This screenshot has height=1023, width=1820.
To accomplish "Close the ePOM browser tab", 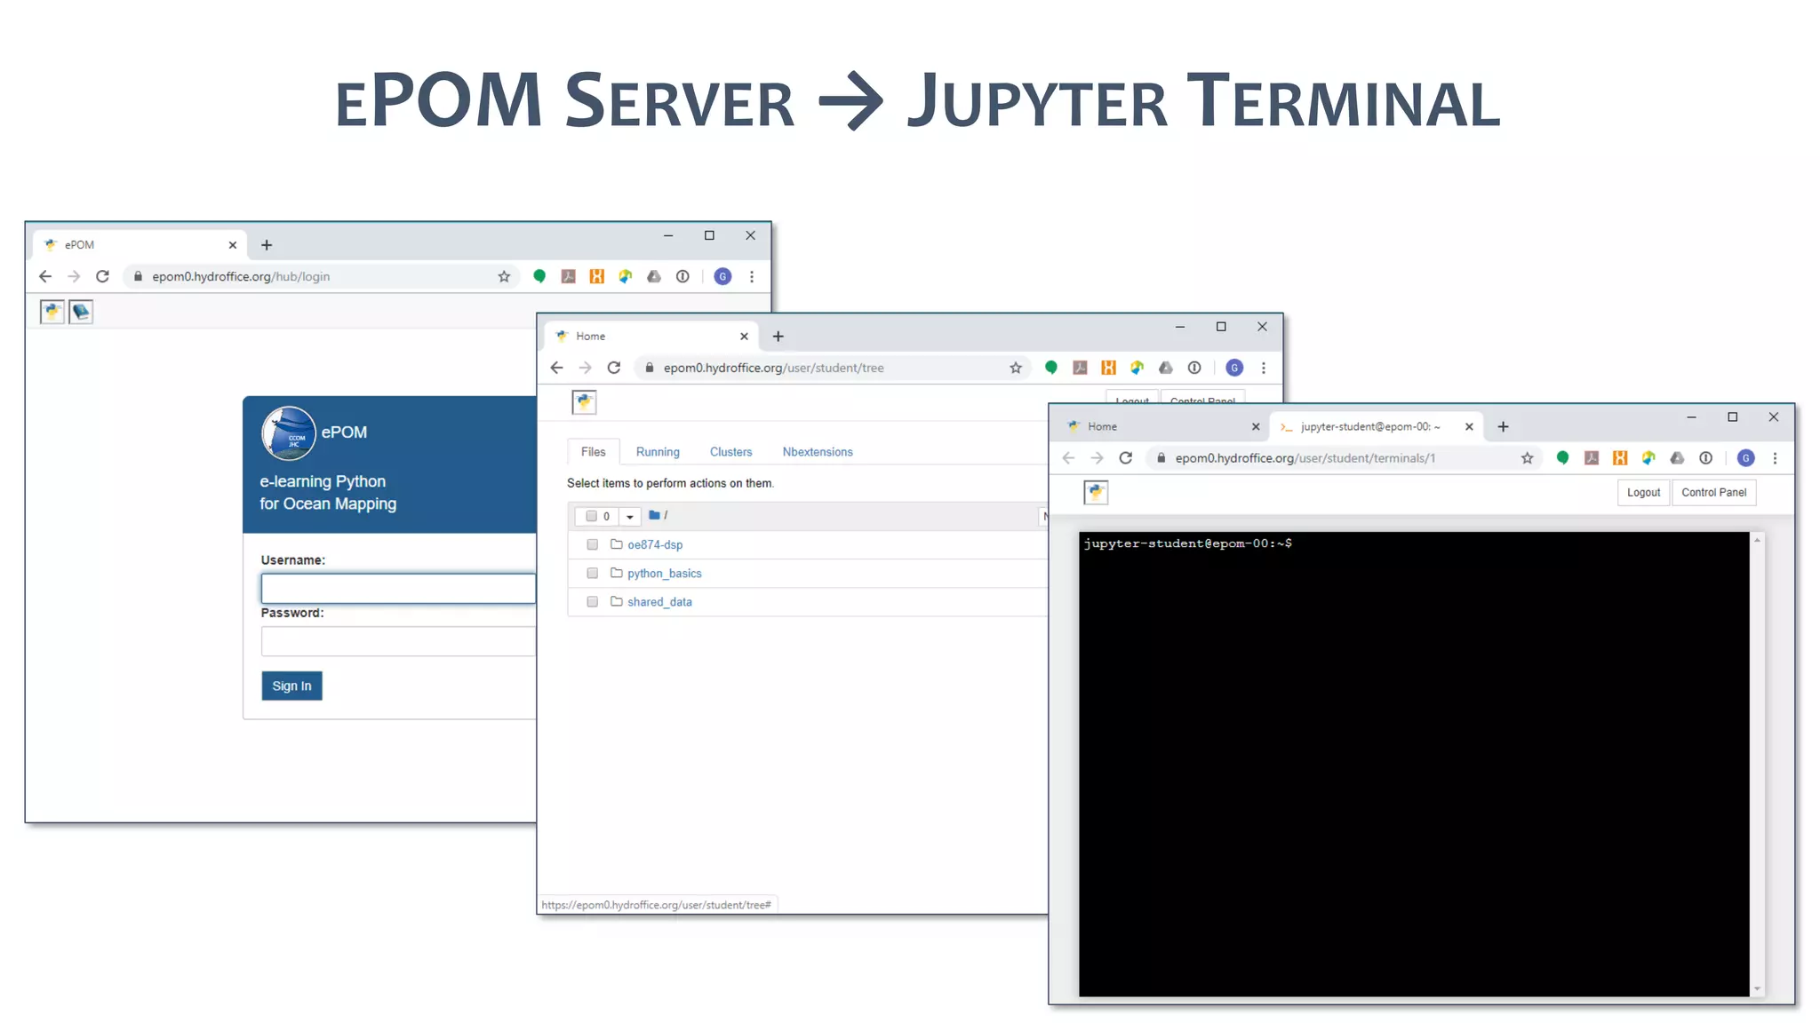I will [x=233, y=245].
